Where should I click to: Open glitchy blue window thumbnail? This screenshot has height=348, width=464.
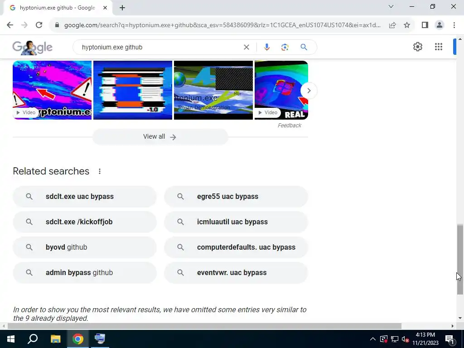coord(133,90)
